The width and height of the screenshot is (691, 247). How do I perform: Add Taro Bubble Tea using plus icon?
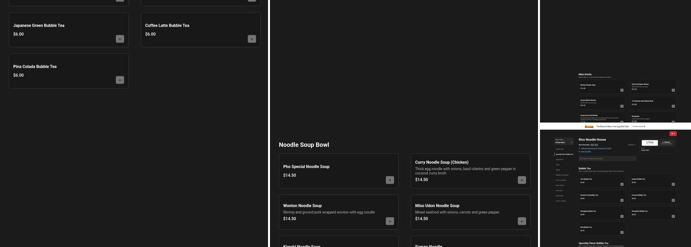pyautogui.click(x=622, y=184)
